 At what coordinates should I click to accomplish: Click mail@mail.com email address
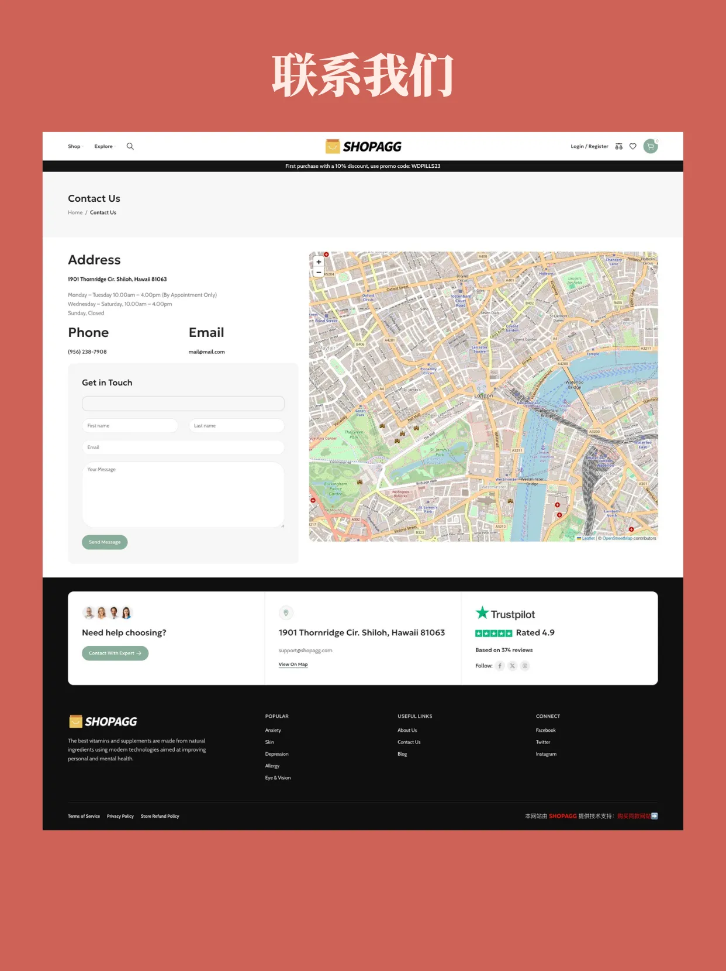(207, 352)
